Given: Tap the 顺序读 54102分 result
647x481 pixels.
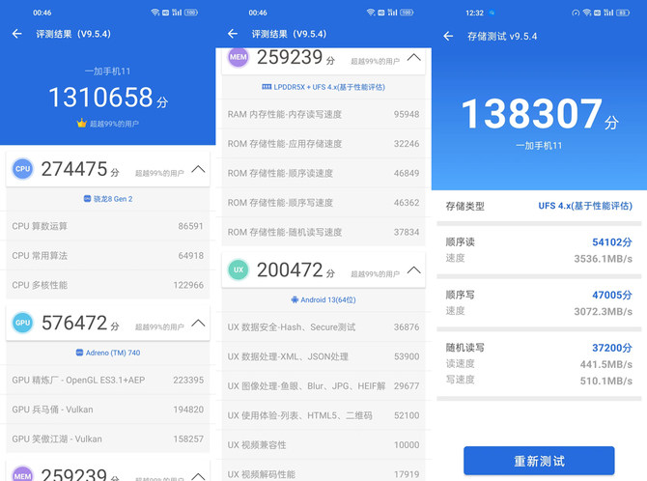Looking at the screenshot, I should click(x=539, y=242).
